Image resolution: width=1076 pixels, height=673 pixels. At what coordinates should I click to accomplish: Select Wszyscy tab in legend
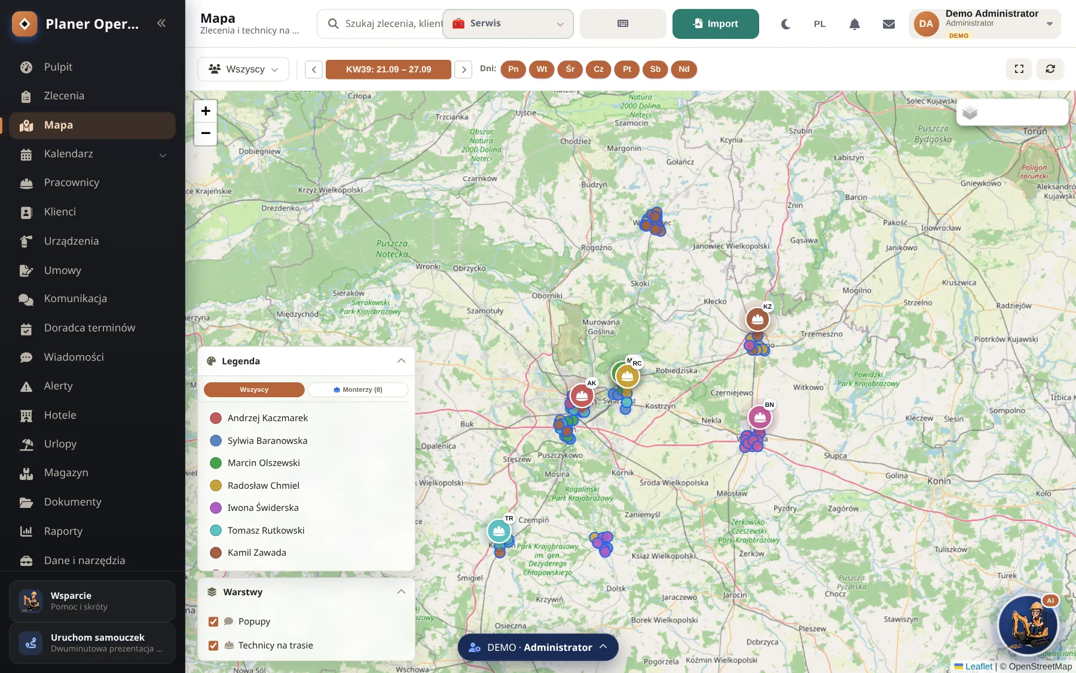[254, 389]
